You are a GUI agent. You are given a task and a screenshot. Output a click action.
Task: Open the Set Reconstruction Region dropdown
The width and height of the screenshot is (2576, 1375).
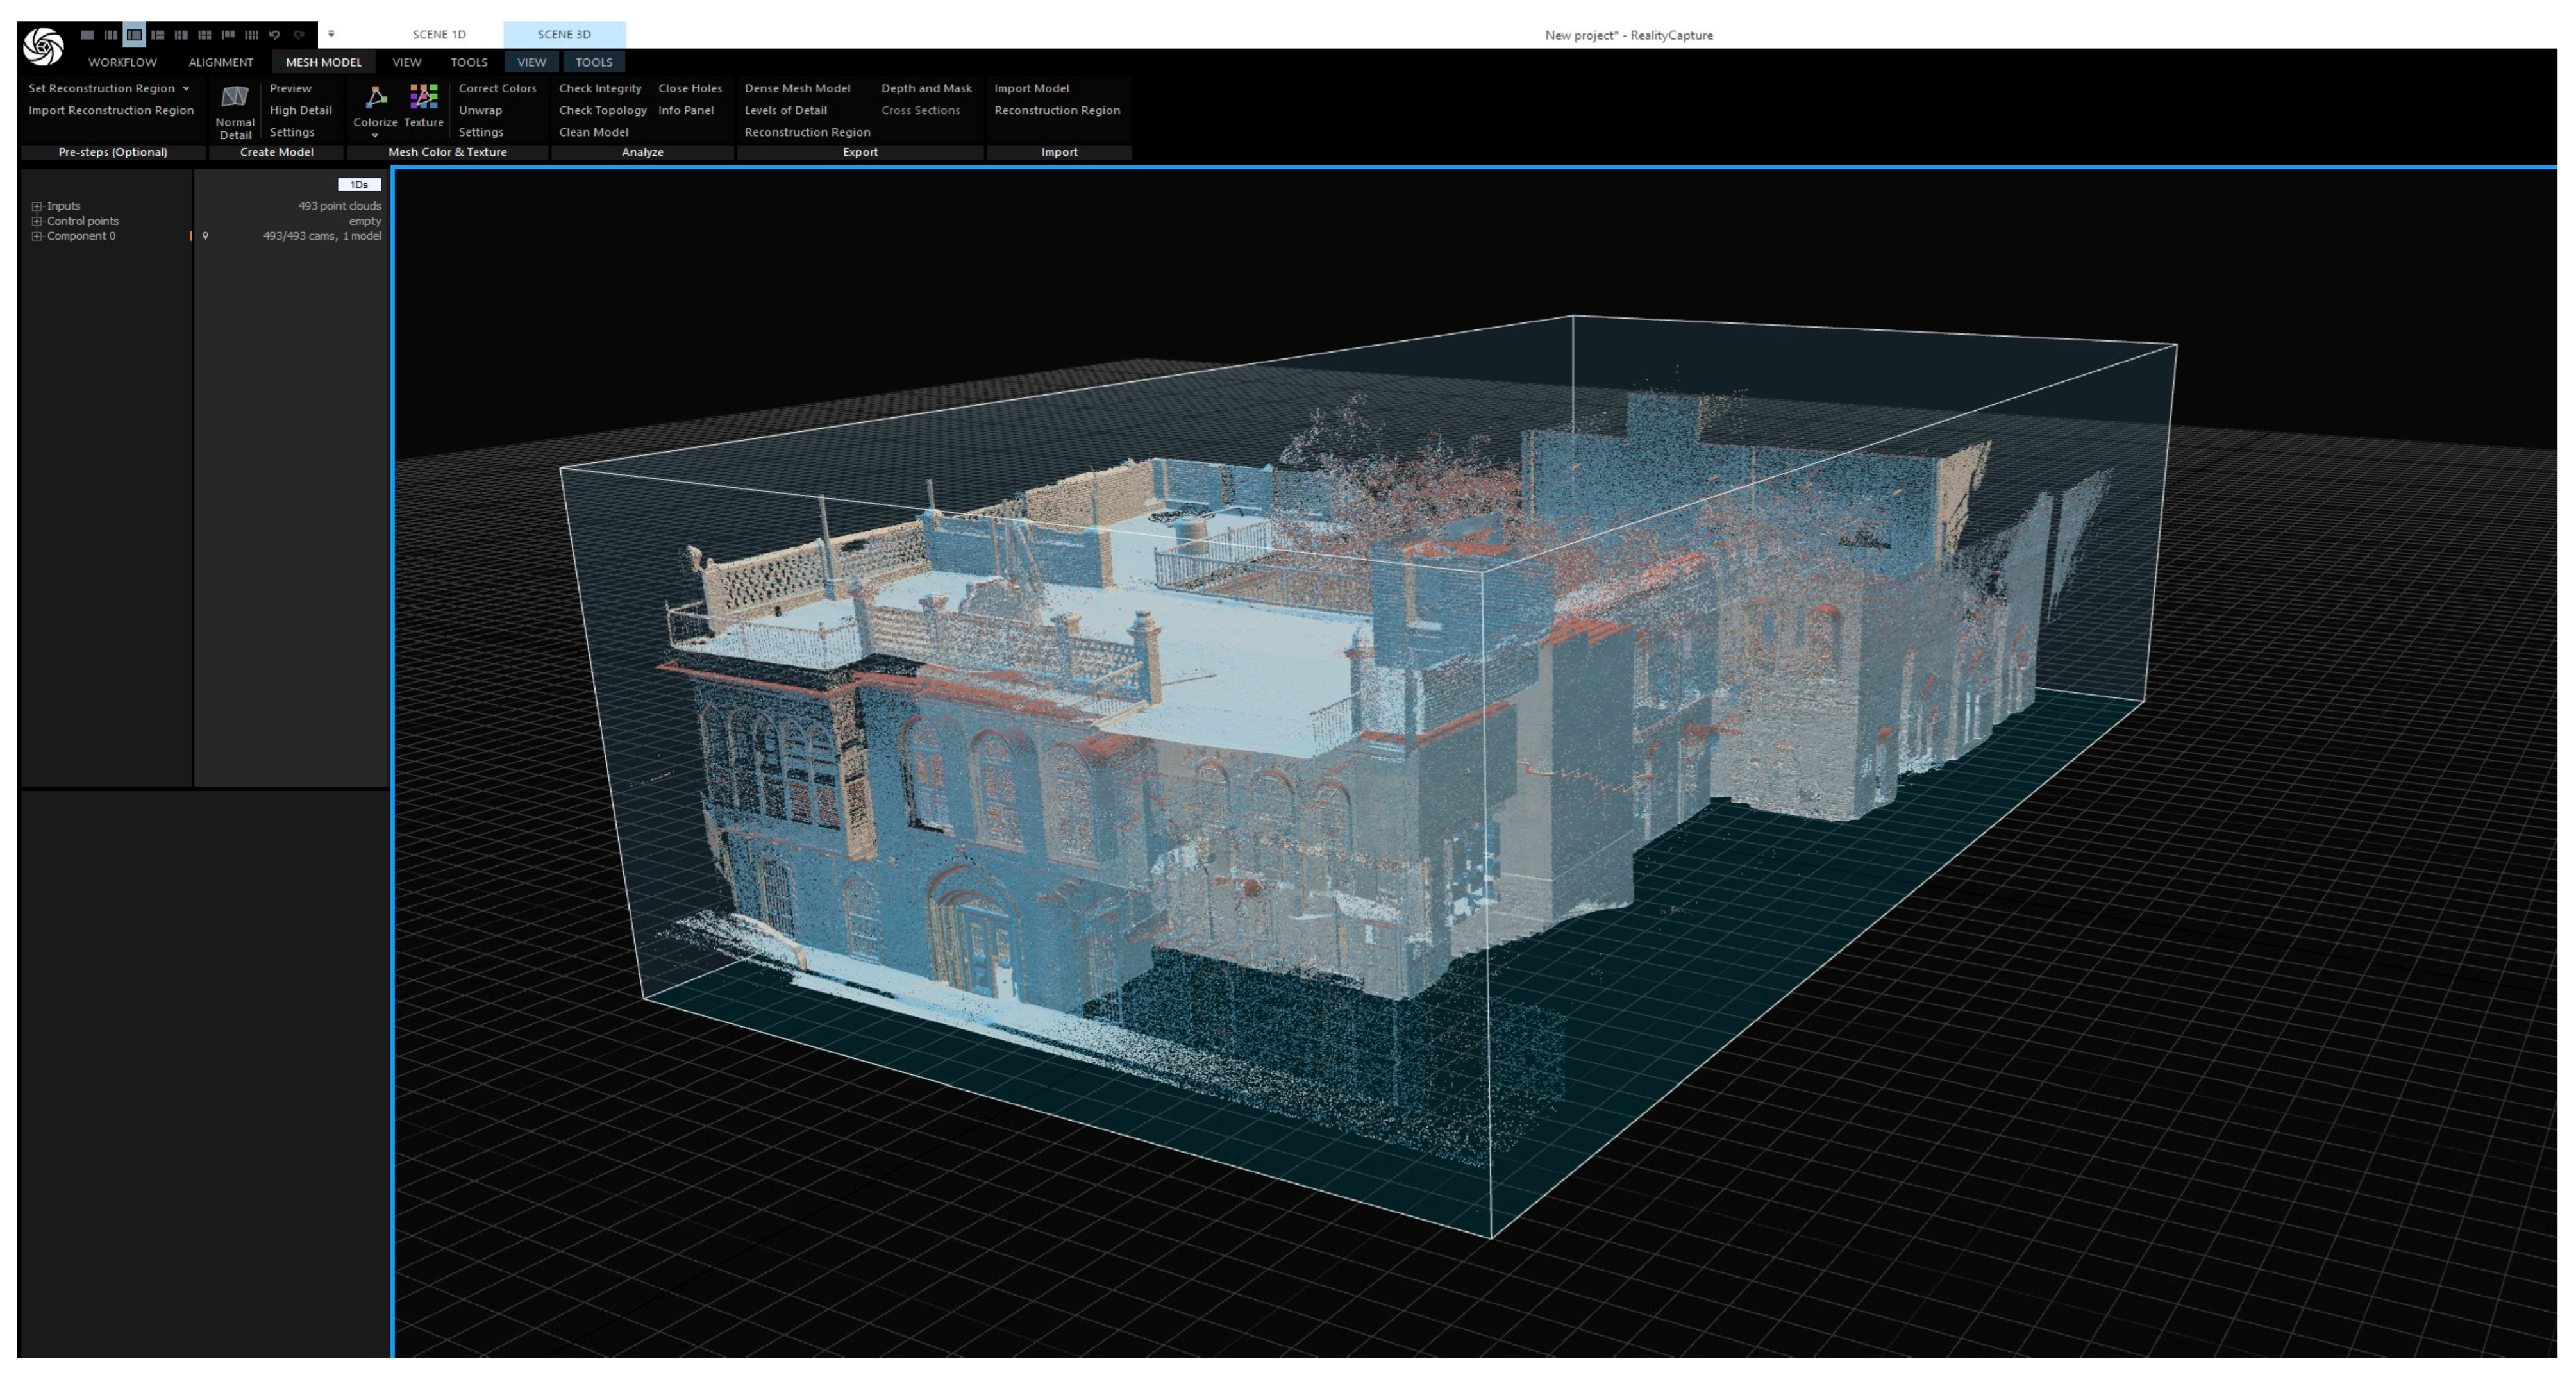click(186, 88)
